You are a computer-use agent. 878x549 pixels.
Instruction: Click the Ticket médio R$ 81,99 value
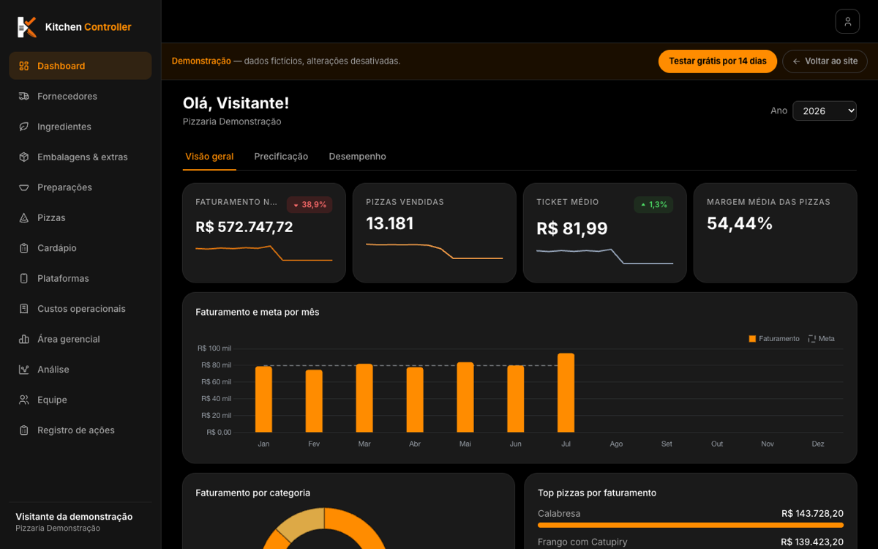572,228
